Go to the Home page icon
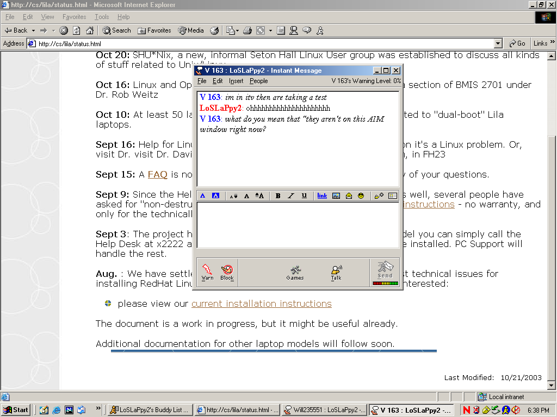 point(90,30)
